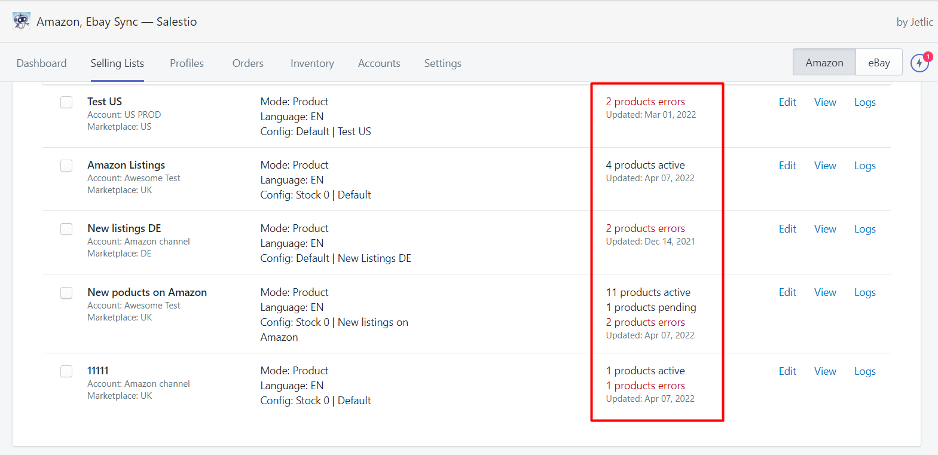Go to the Dashboard tab

[x=42, y=63]
